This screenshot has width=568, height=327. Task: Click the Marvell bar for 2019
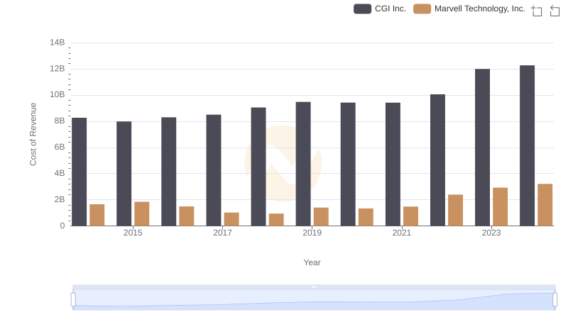pyautogui.click(x=321, y=216)
